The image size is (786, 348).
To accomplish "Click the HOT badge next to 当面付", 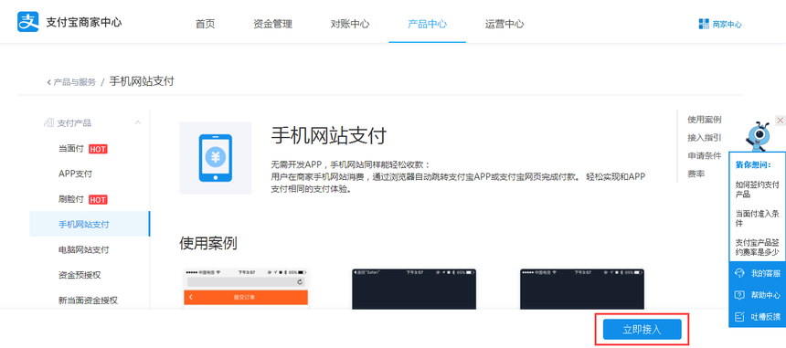I will [x=98, y=149].
